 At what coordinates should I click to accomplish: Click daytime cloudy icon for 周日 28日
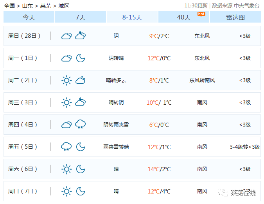click(66, 36)
